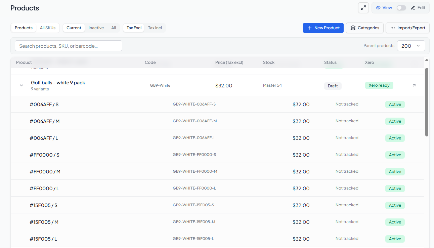Open the Import/Export menu button
Image resolution: width=434 pixels, height=248 pixels.
point(407,28)
